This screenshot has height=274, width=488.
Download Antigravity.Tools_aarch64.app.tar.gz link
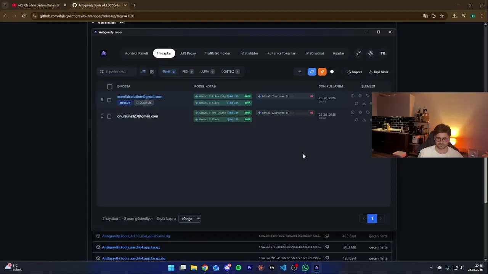(x=131, y=247)
